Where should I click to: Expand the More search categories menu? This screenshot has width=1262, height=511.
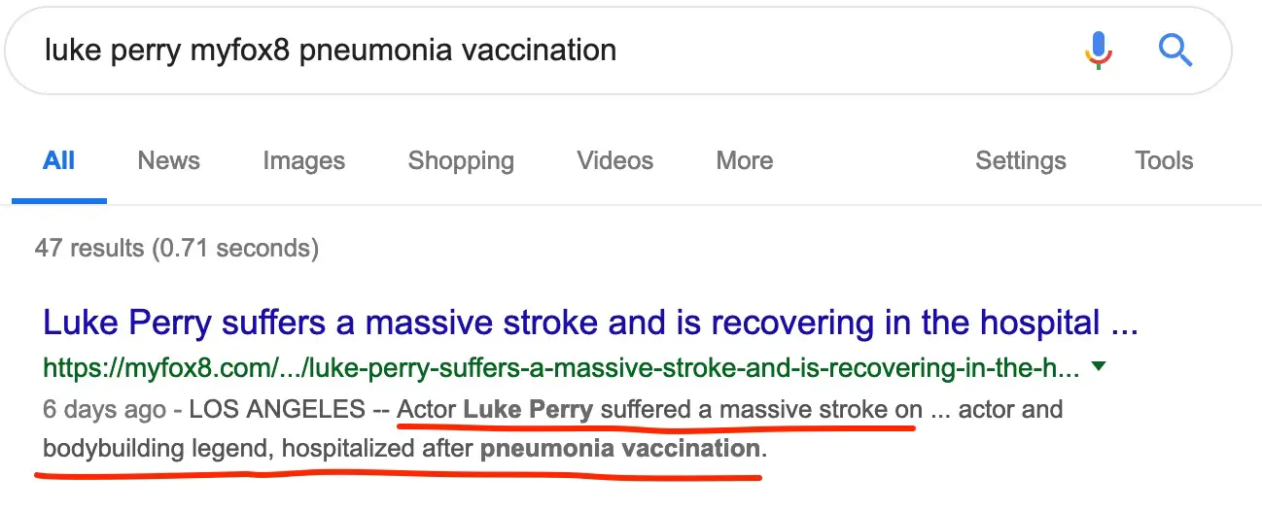(745, 160)
